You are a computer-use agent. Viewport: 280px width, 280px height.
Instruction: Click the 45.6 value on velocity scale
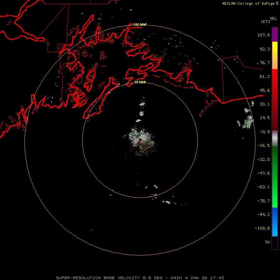click(x=265, y=90)
